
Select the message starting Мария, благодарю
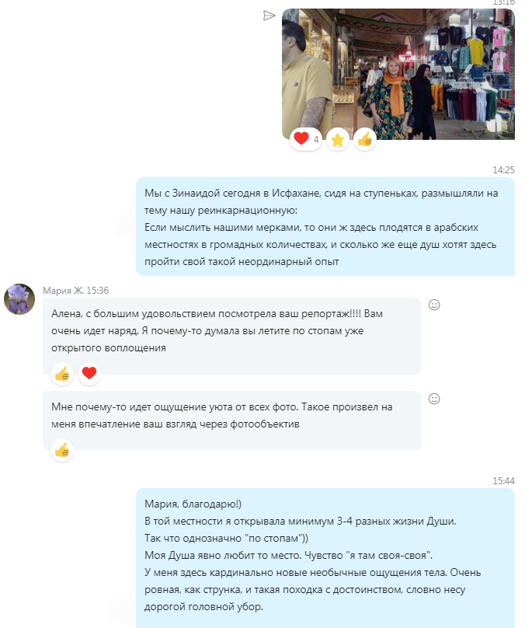(325, 558)
